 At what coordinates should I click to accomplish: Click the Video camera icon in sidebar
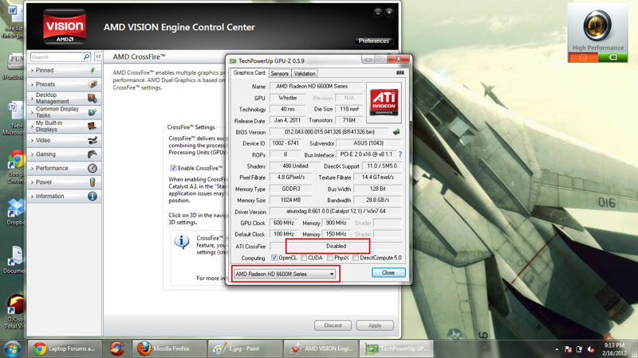(93, 141)
